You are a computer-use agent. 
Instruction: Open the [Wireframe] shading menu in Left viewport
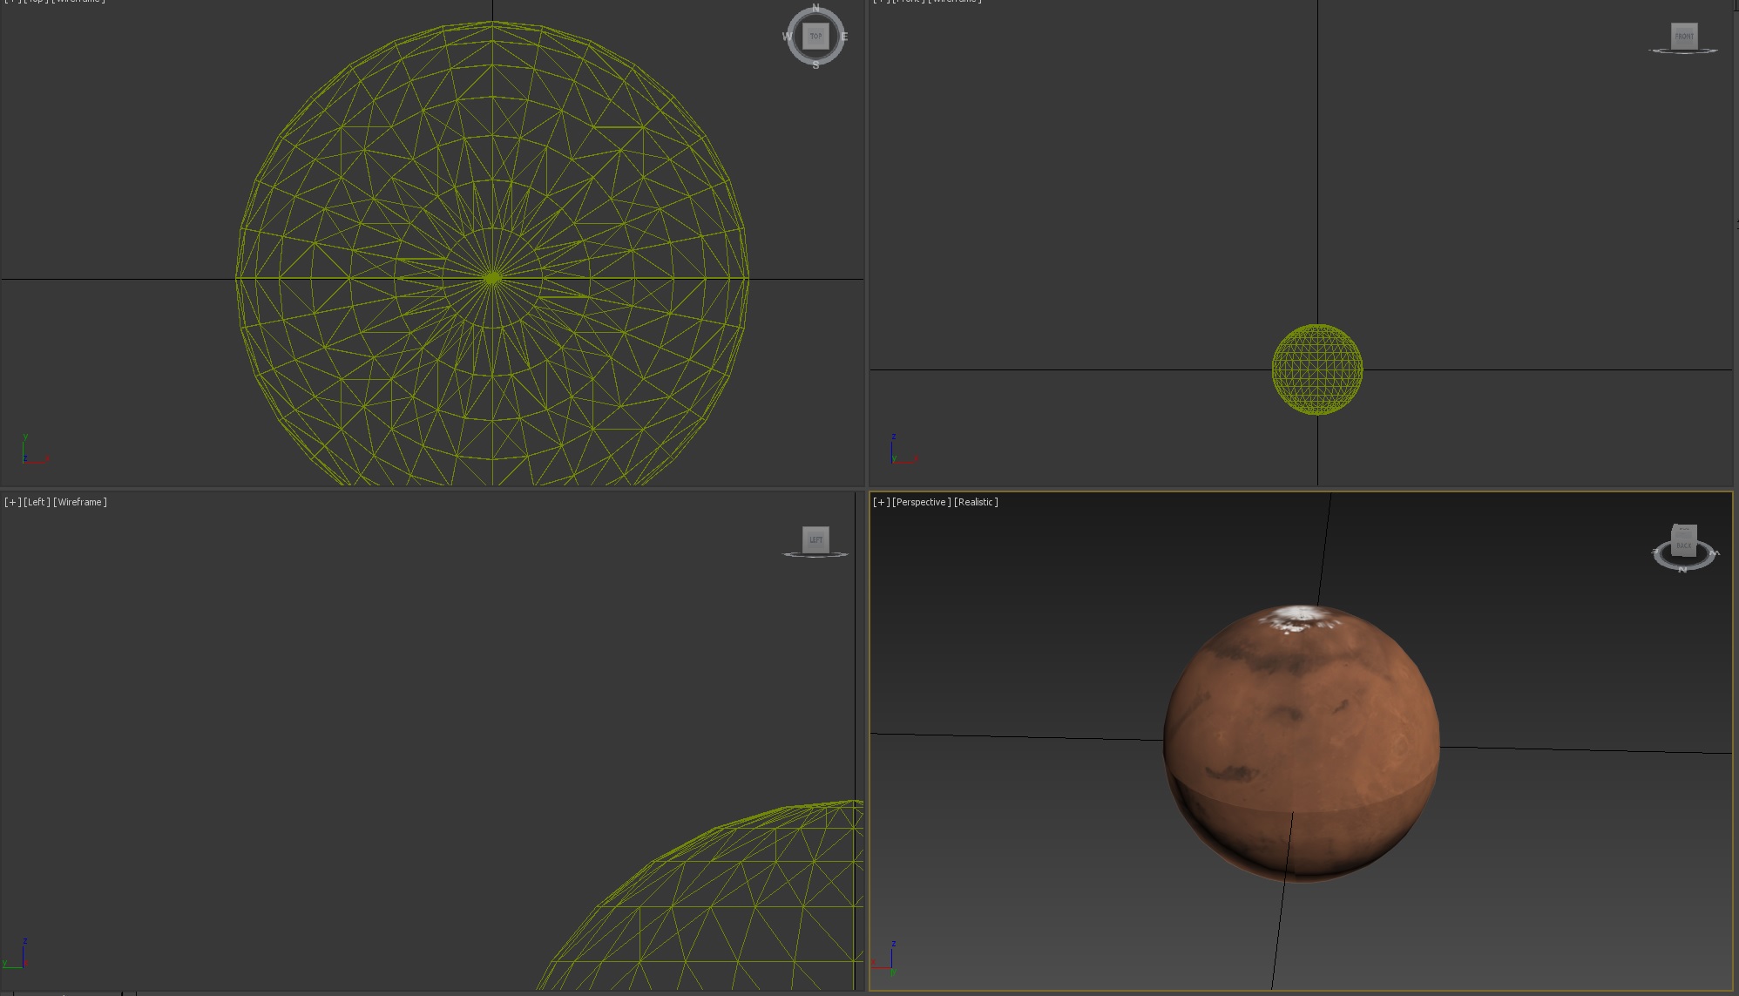point(80,502)
